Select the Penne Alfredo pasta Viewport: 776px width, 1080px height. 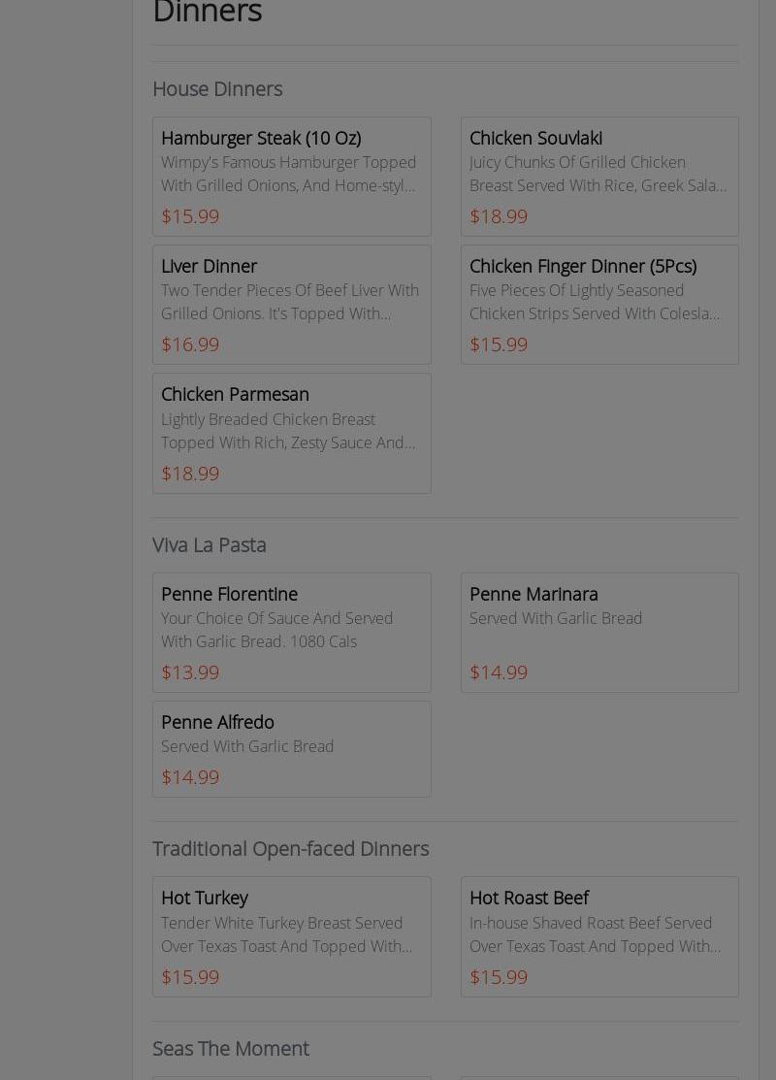click(217, 722)
